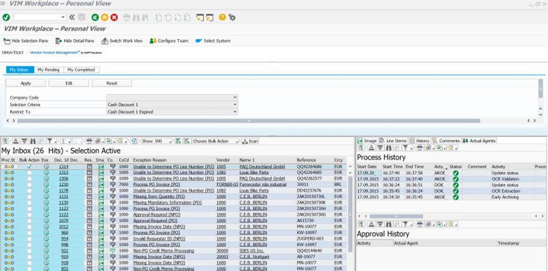Open the Actual Agents tab

[x=479, y=141]
